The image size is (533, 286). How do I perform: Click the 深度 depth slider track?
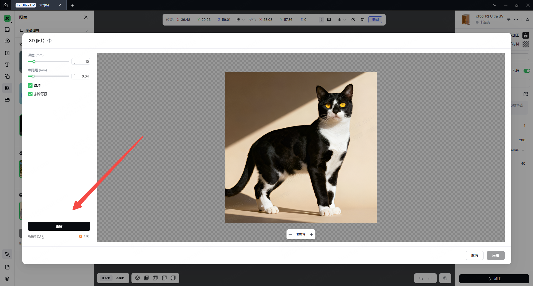coord(50,61)
